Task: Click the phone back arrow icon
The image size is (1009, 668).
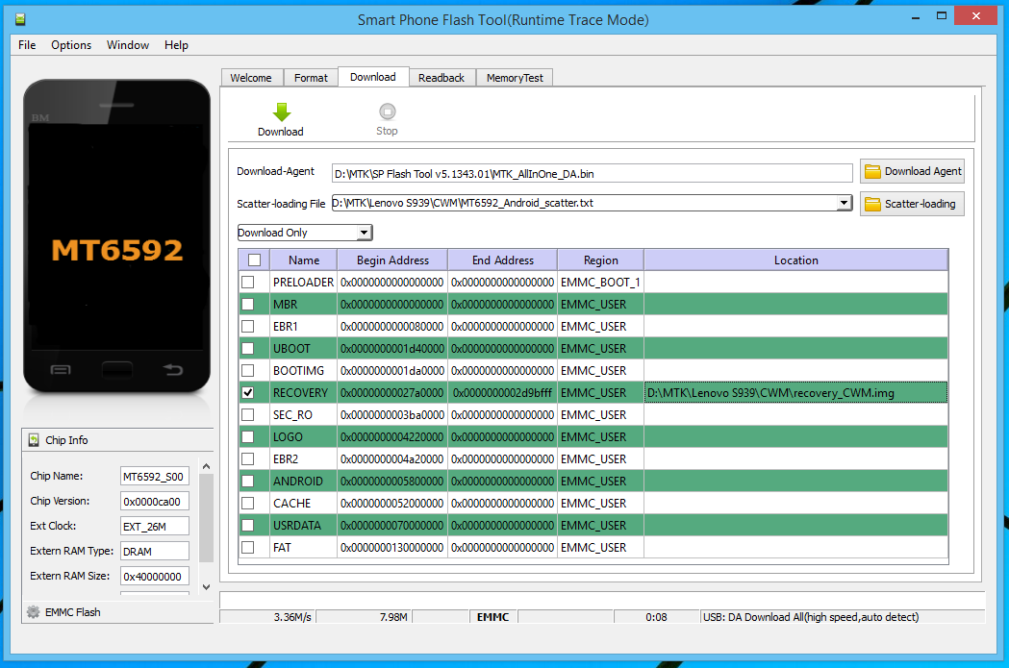Action: (x=173, y=370)
